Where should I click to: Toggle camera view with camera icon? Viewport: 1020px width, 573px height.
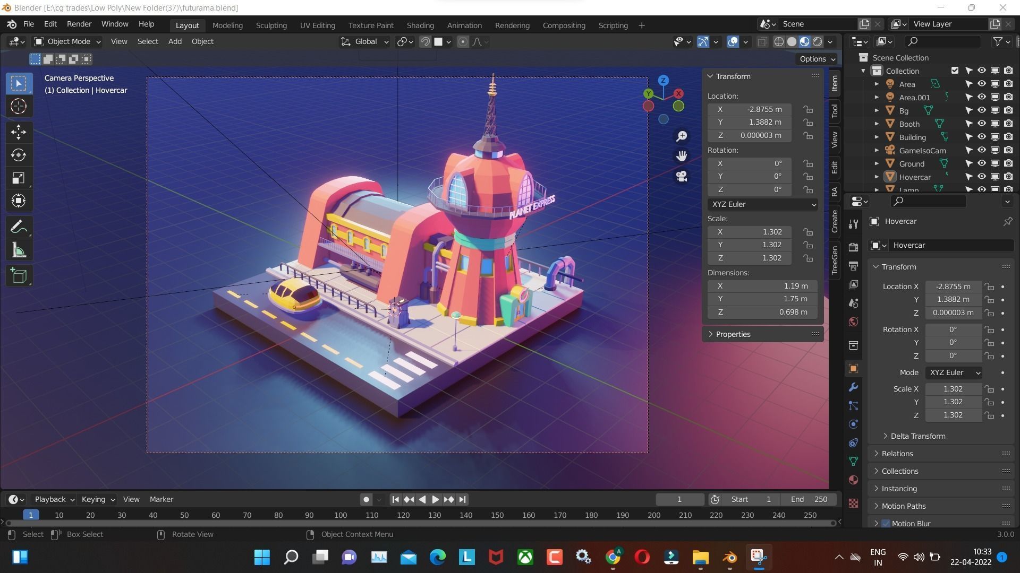click(682, 176)
